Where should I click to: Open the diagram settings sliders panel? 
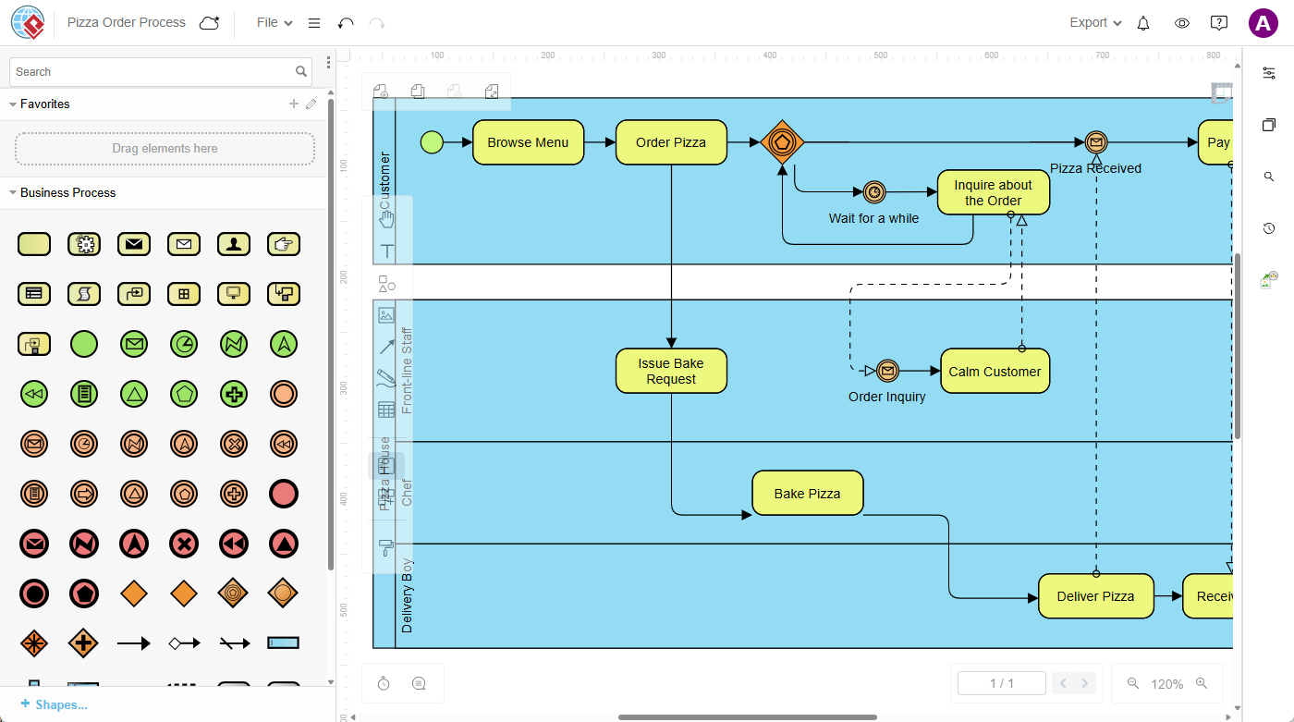(x=1269, y=72)
